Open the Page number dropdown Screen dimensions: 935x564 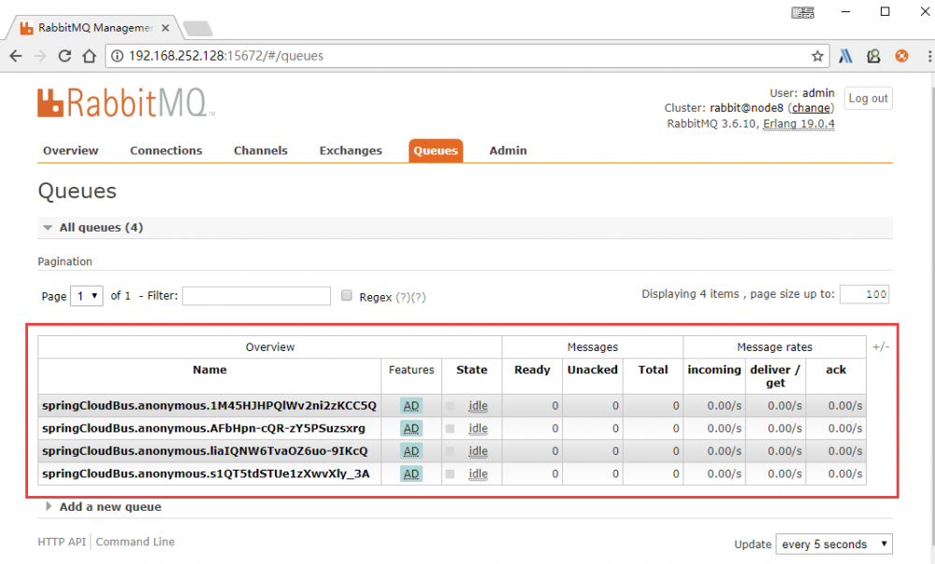tap(86, 296)
